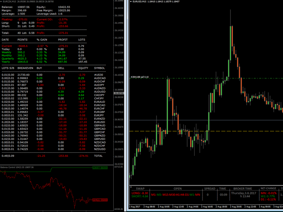Viewport: 283px width, 212px height.
Task: Click the Quarterly row in the stats table
Action: click(8, 58)
